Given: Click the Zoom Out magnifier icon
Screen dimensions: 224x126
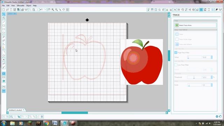Looking at the screenshot, I should (56, 9).
